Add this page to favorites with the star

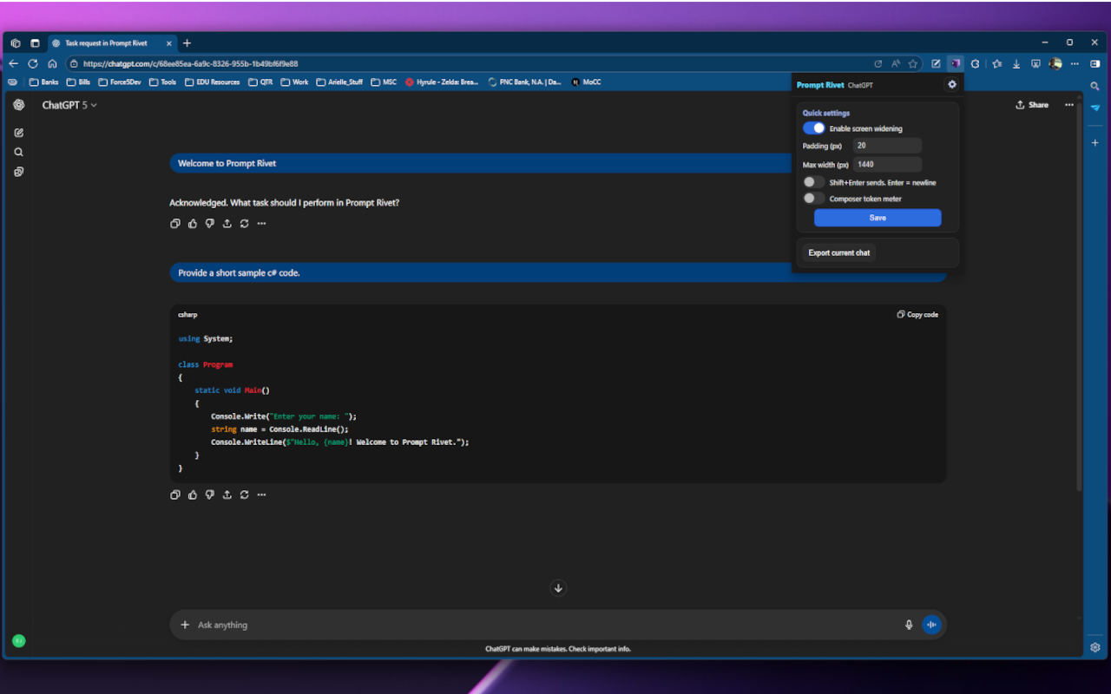[913, 63]
